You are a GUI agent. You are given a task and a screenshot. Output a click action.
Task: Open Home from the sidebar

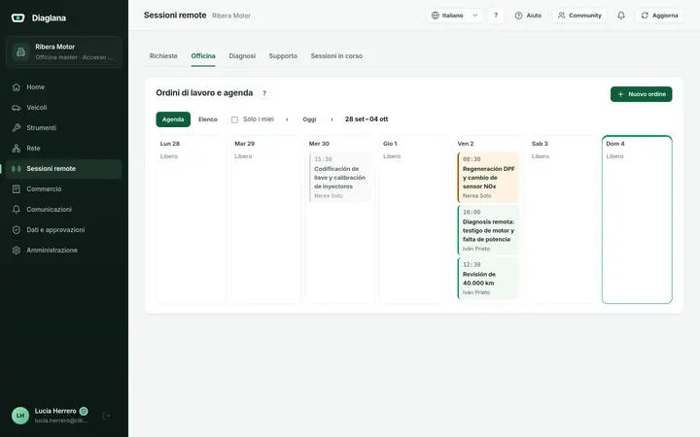tap(64, 87)
